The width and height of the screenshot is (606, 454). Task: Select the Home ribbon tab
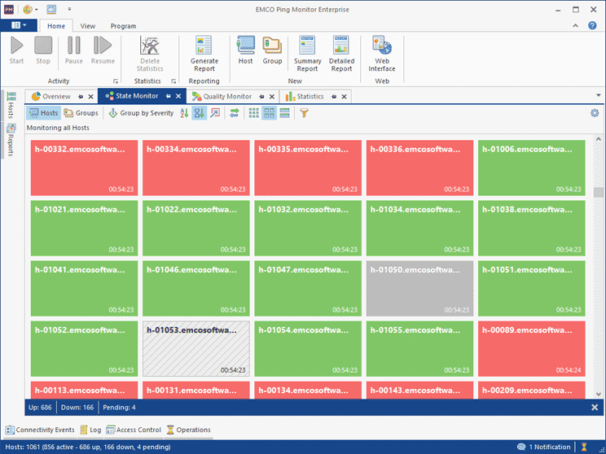[x=56, y=26]
